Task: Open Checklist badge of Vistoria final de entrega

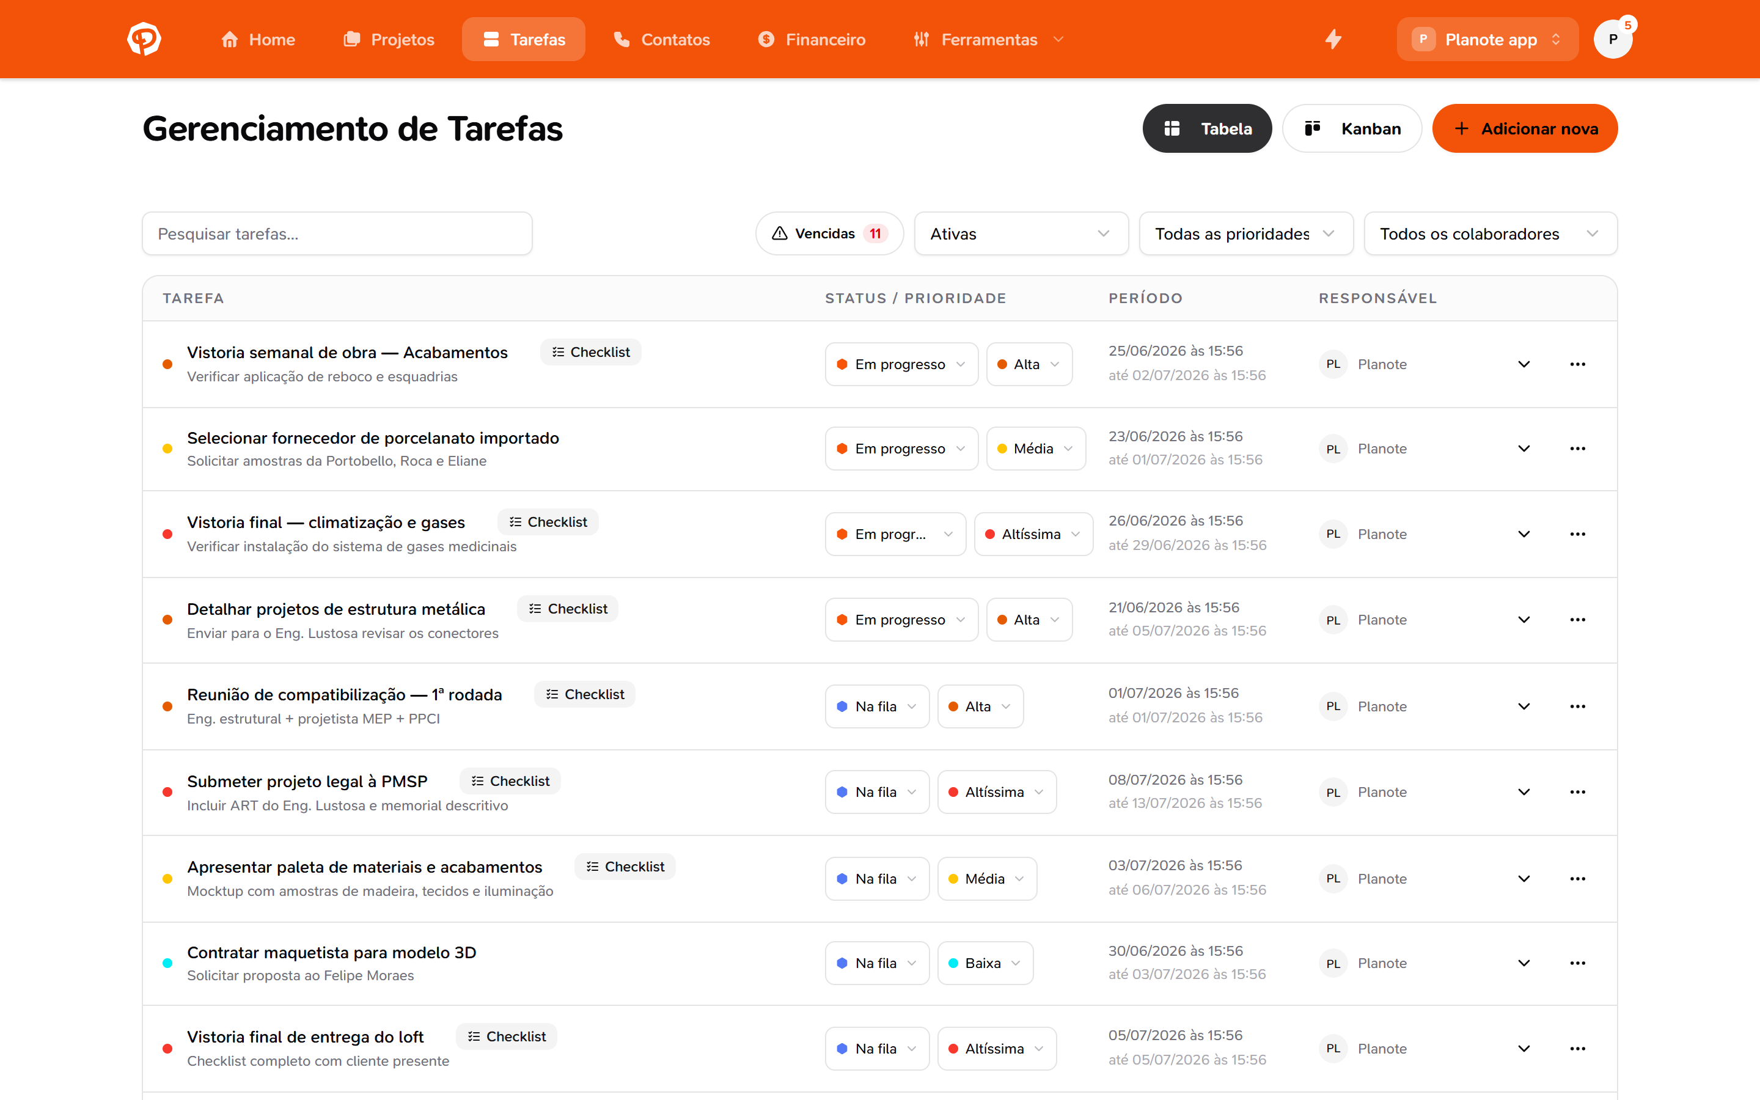Action: point(506,1036)
